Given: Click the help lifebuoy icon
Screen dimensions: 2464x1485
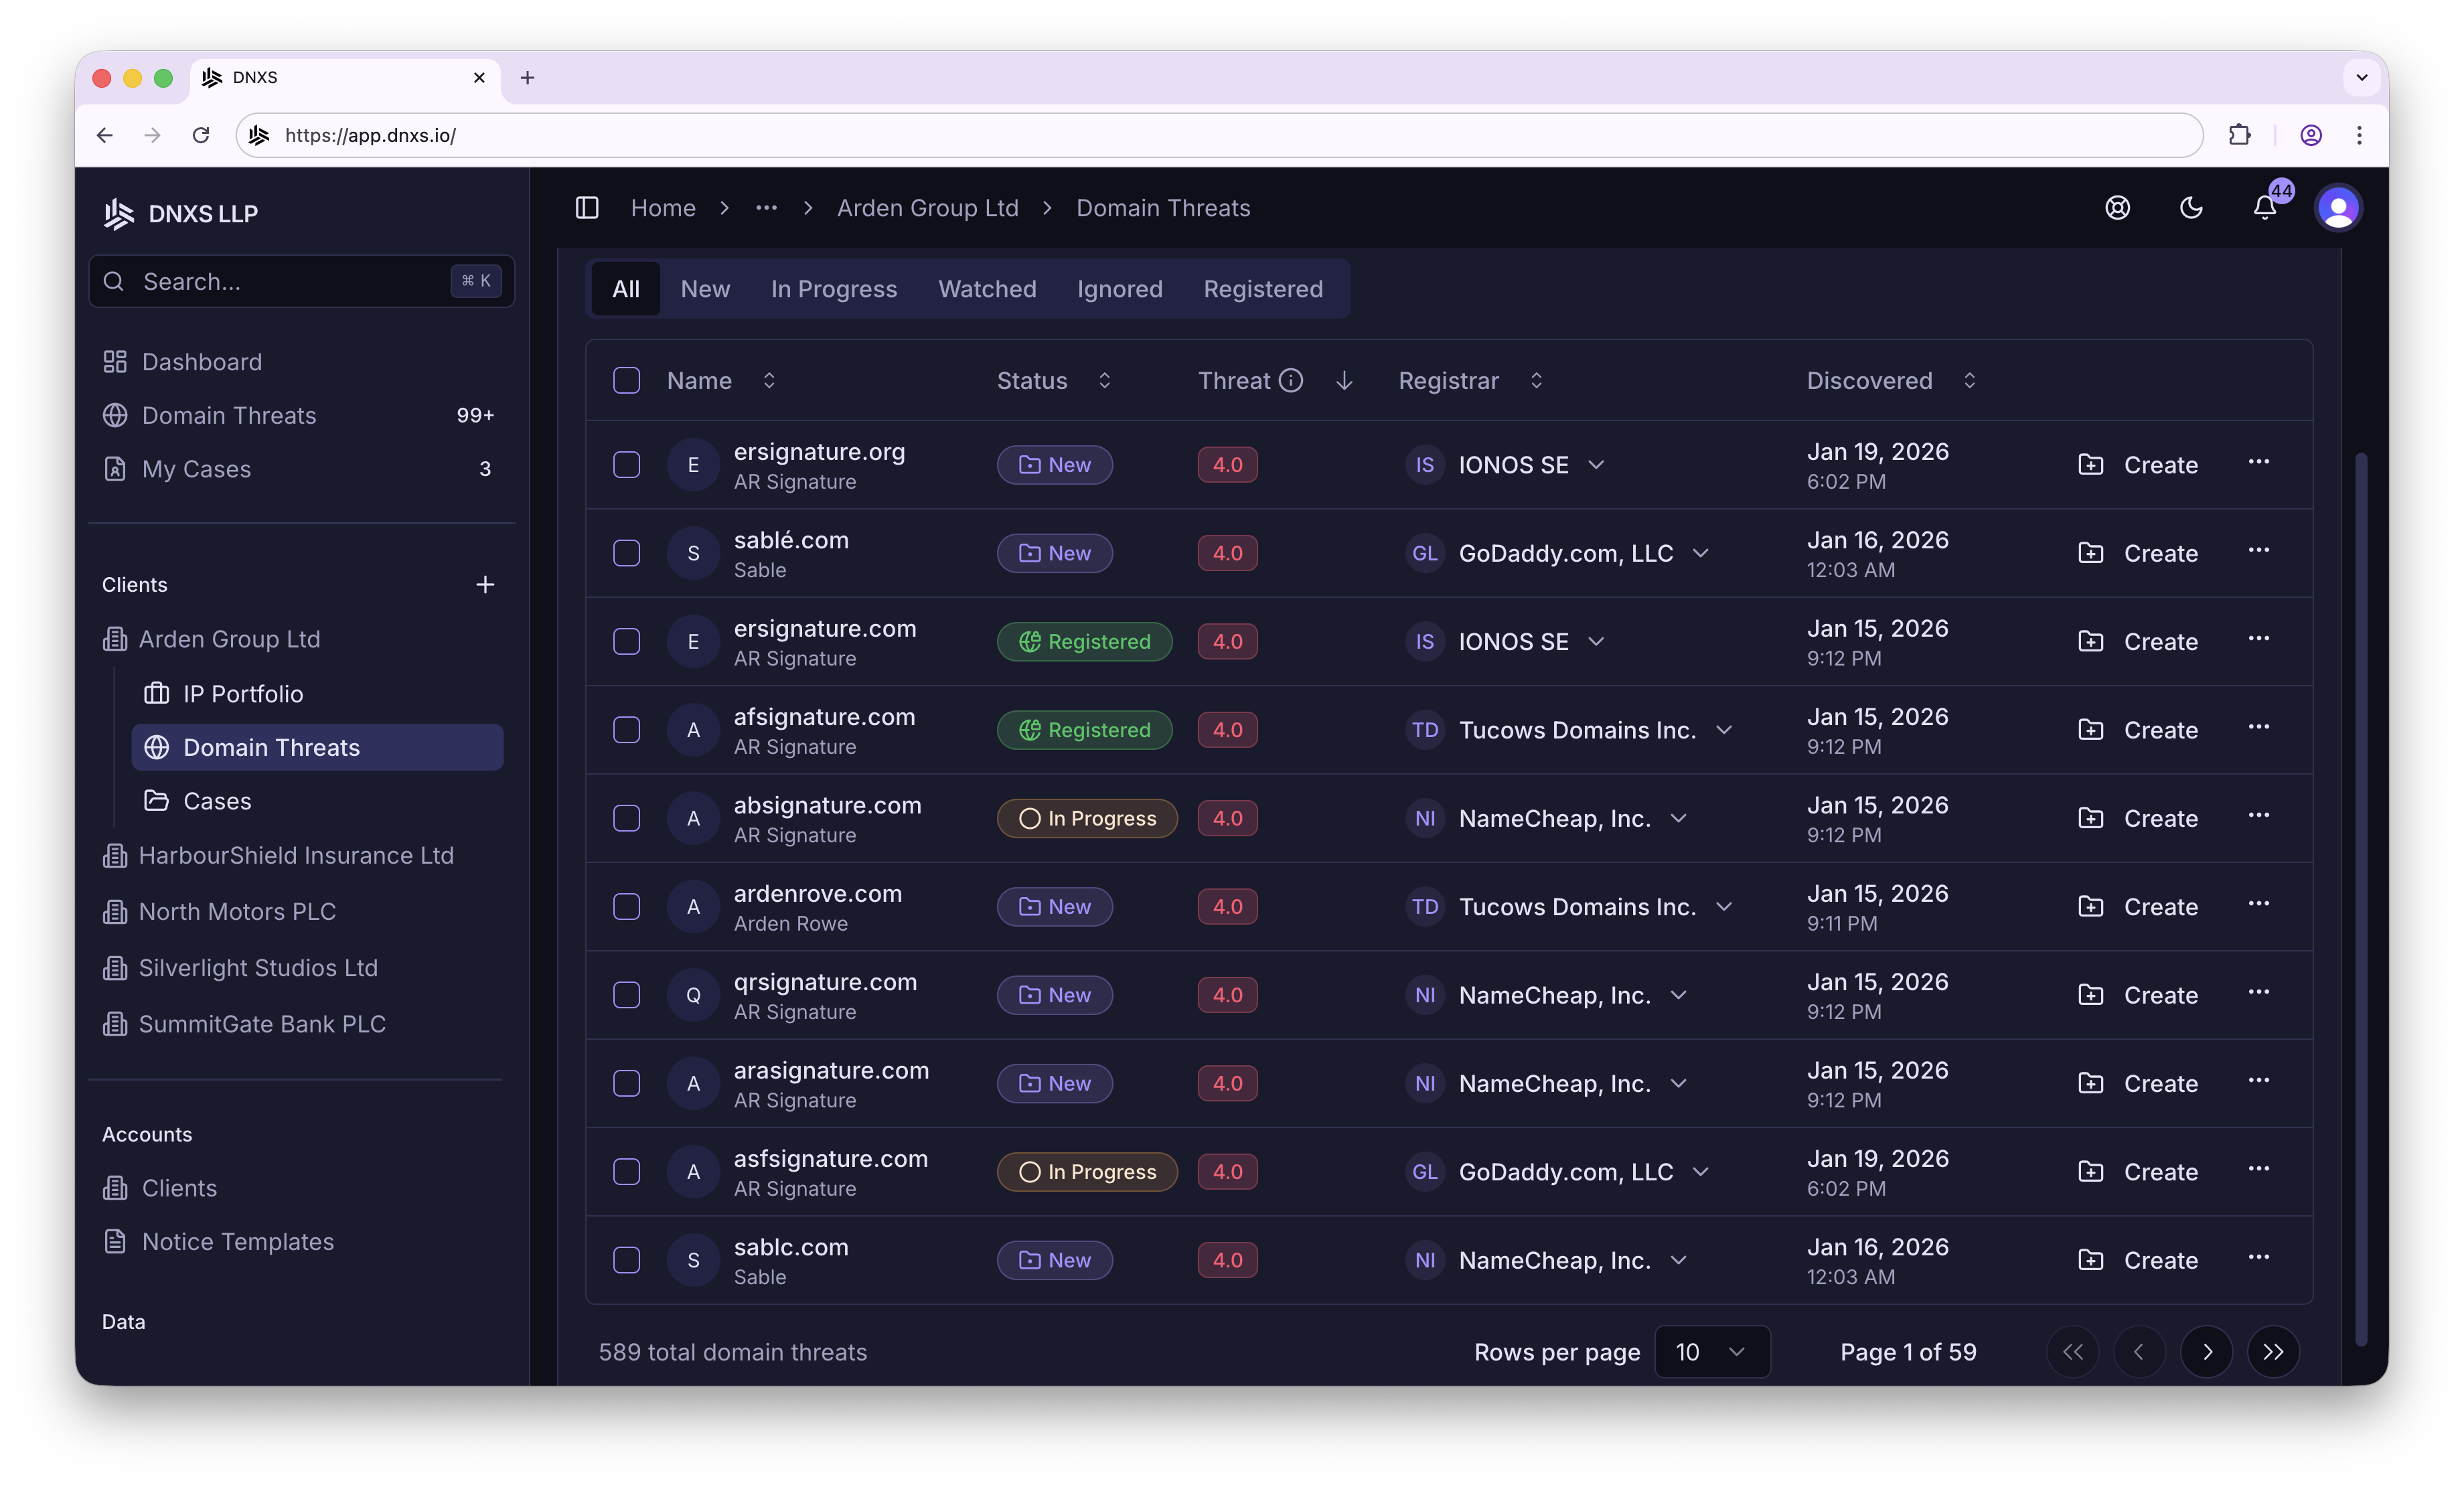Looking at the screenshot, I should click(2117, 208).
